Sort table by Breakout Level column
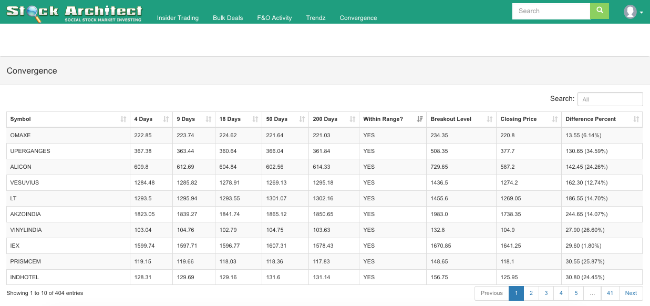 pyautogui.click(x=461, y=119)
